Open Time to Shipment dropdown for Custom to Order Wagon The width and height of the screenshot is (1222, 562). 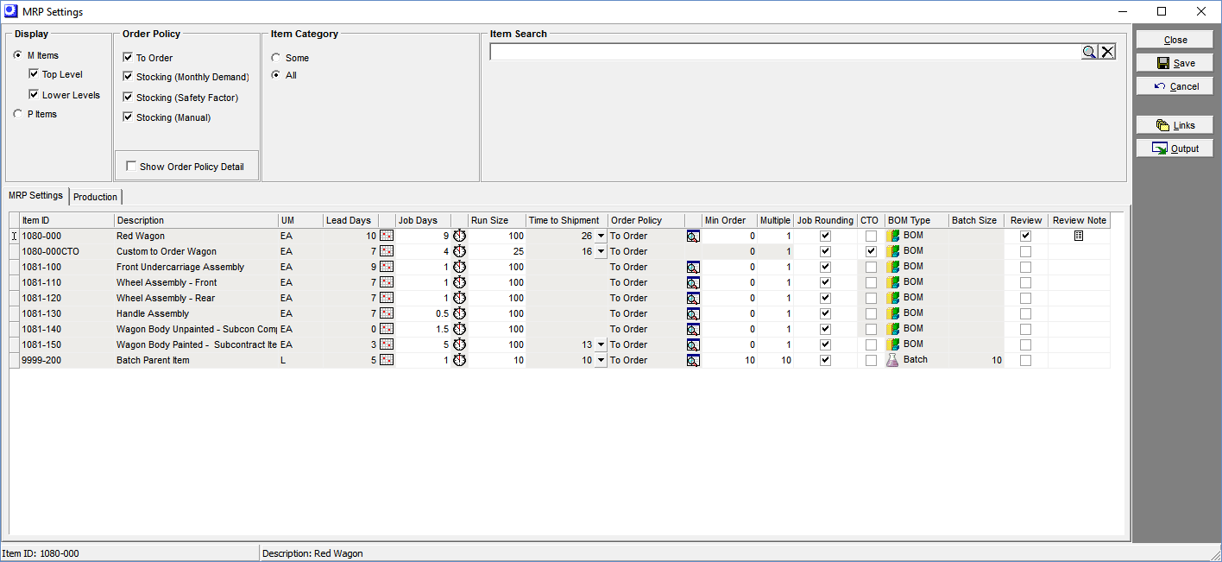602,251
